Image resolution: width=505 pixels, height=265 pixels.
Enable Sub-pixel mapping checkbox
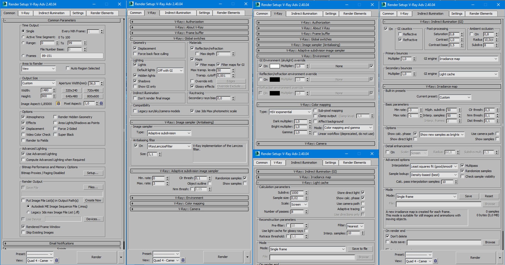[315, 110]
